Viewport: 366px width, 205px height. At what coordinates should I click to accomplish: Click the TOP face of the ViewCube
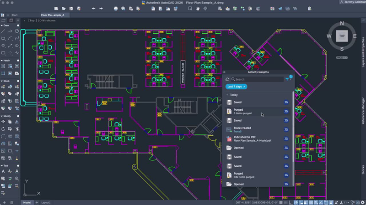(x=342, y=36)
